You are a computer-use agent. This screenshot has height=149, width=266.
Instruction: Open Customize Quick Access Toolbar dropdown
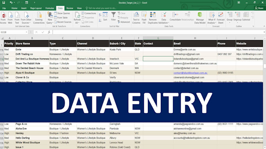click(34, 3)
